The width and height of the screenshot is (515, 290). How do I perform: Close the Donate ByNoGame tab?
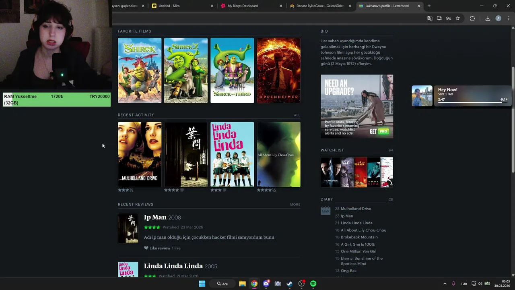pyautogui.click(x=350, y=6)
